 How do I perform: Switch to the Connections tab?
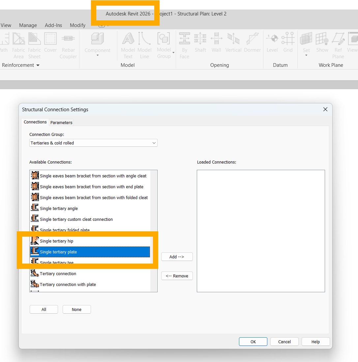click(35, 122)
